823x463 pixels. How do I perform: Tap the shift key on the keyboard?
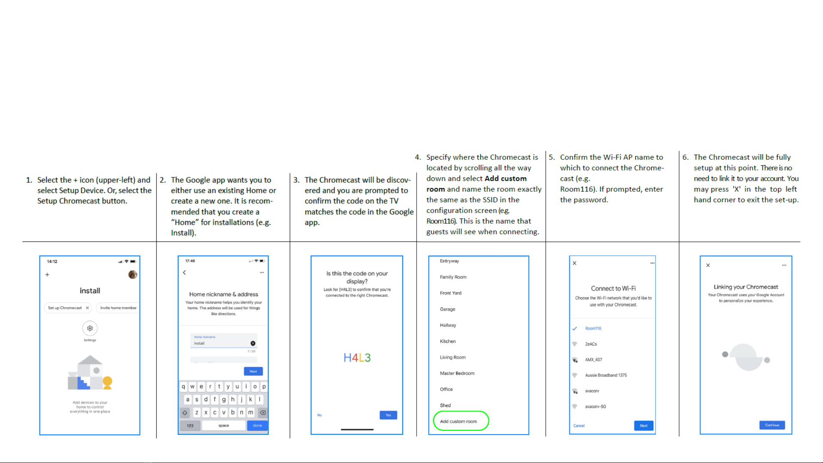[185, 413]
